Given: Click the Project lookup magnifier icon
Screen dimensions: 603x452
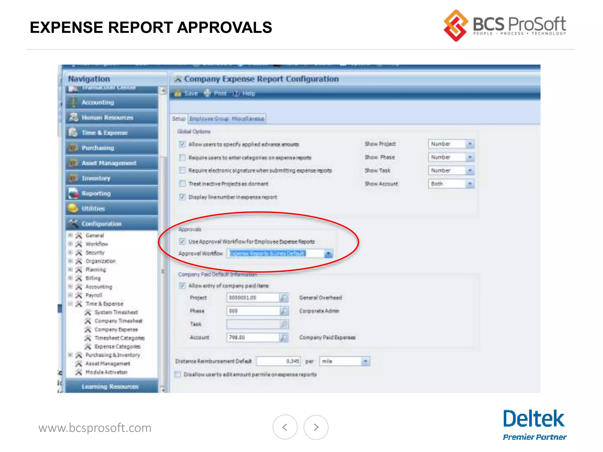Looking at the screenshot, I should pos(284,298).
